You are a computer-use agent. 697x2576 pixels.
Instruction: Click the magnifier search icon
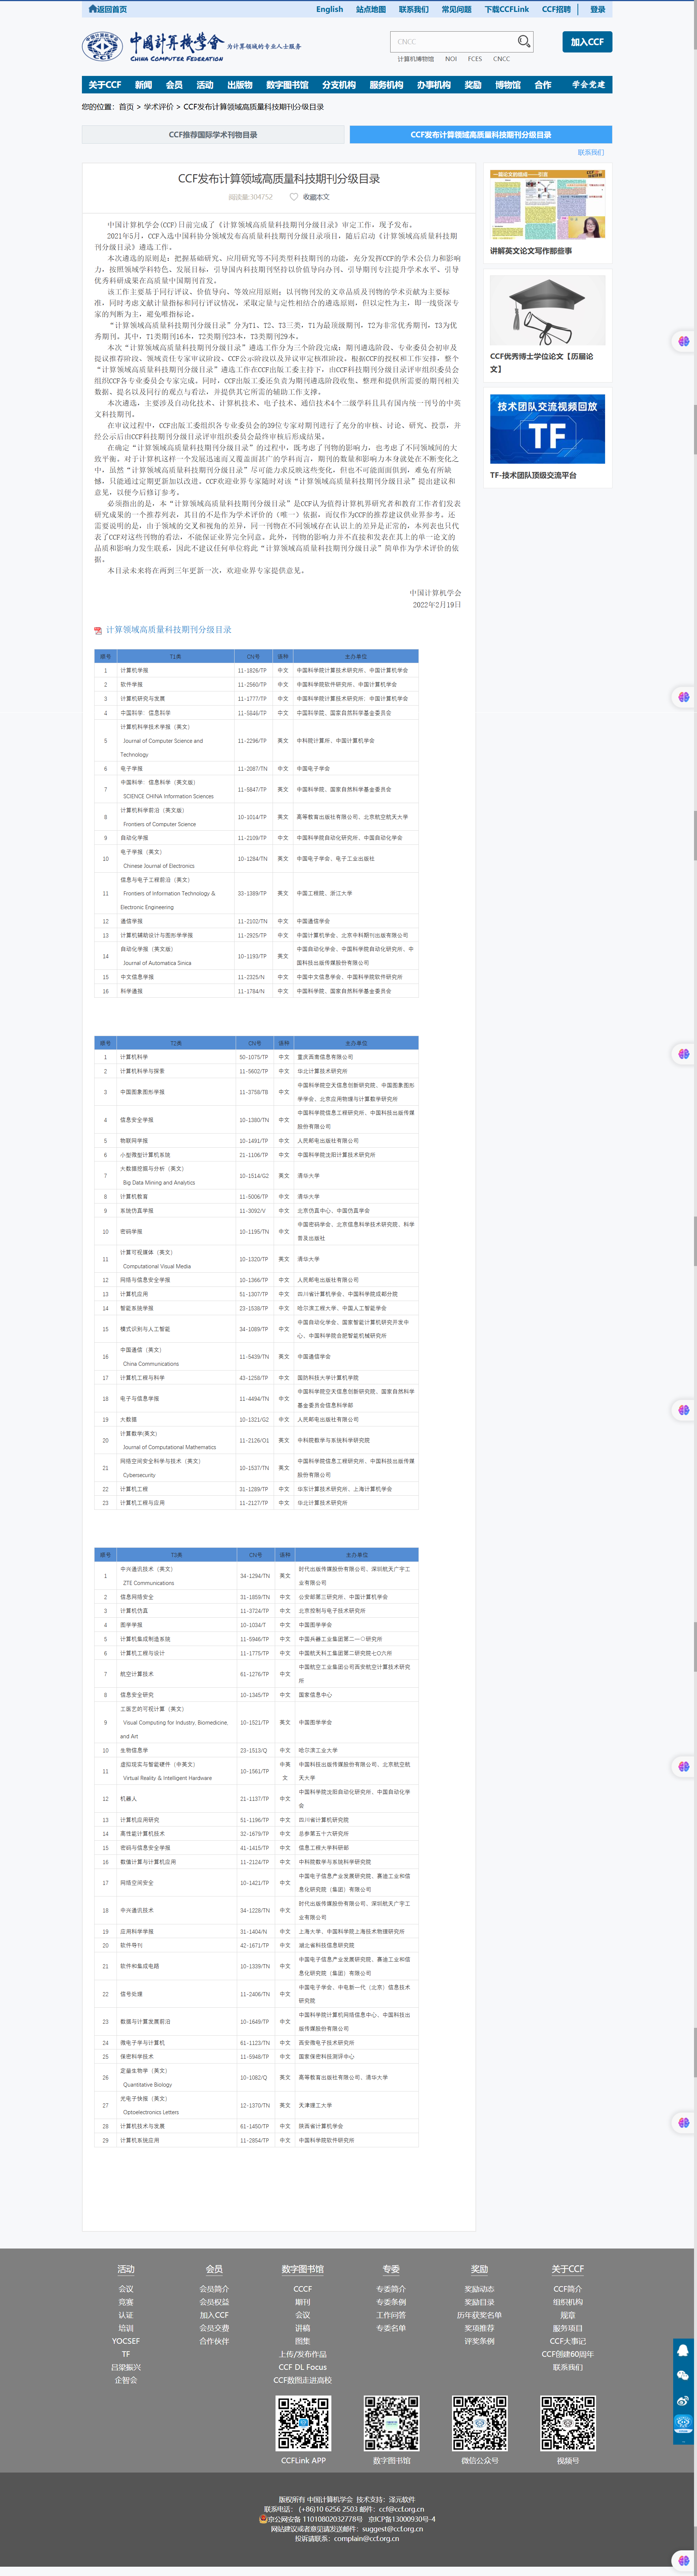pos(523,41)
